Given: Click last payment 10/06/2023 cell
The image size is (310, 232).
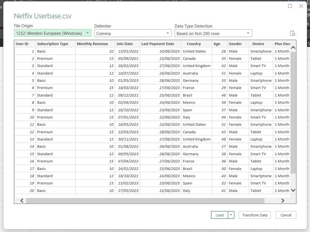Looking at the screenshot, I should pyautogui.click(x=160, y=51).
